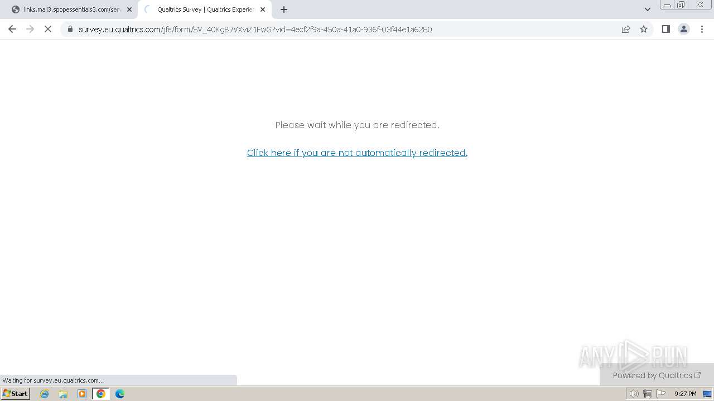The height and width of the screenshot is (401, 714).
Task: Open the volume speaker tray icon
Action: point(634,394)
